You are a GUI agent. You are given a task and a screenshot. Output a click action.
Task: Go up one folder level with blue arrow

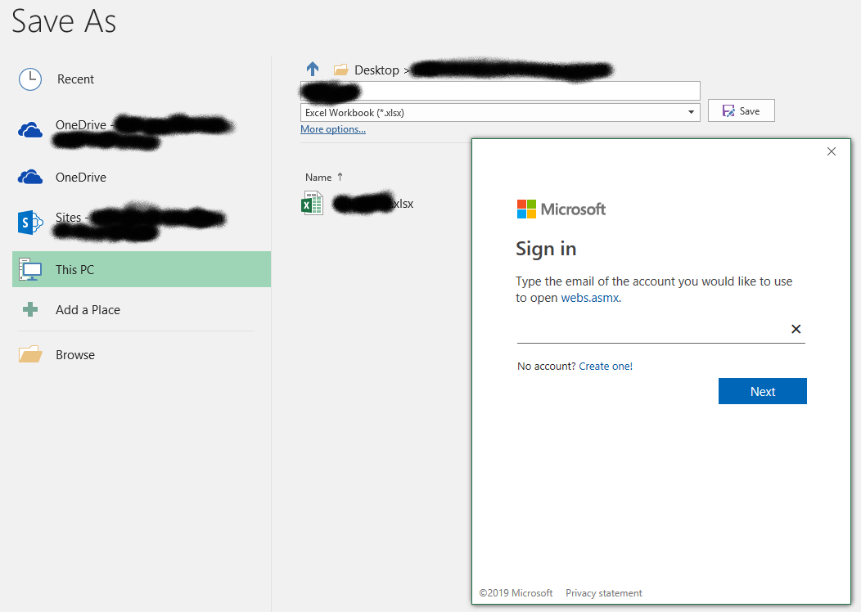pos(313,70)
